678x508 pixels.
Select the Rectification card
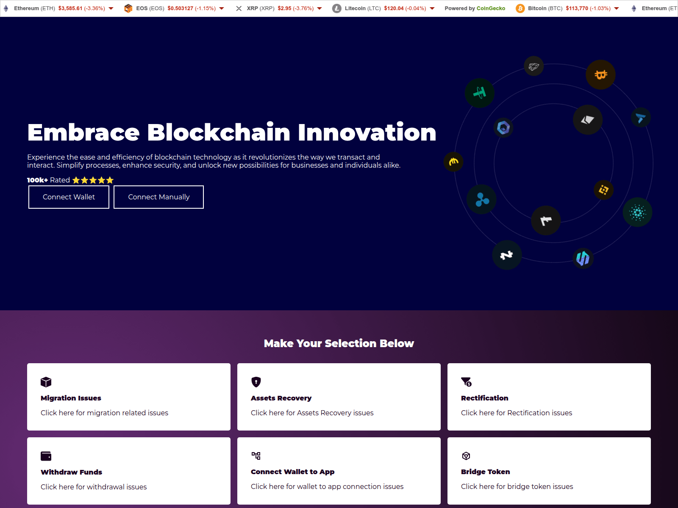pos(549,397)
